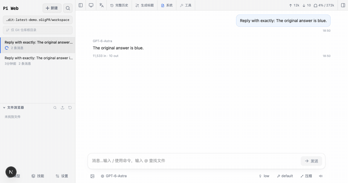
Task: Click the 压缩 compress button
Action: click(306, 176)
